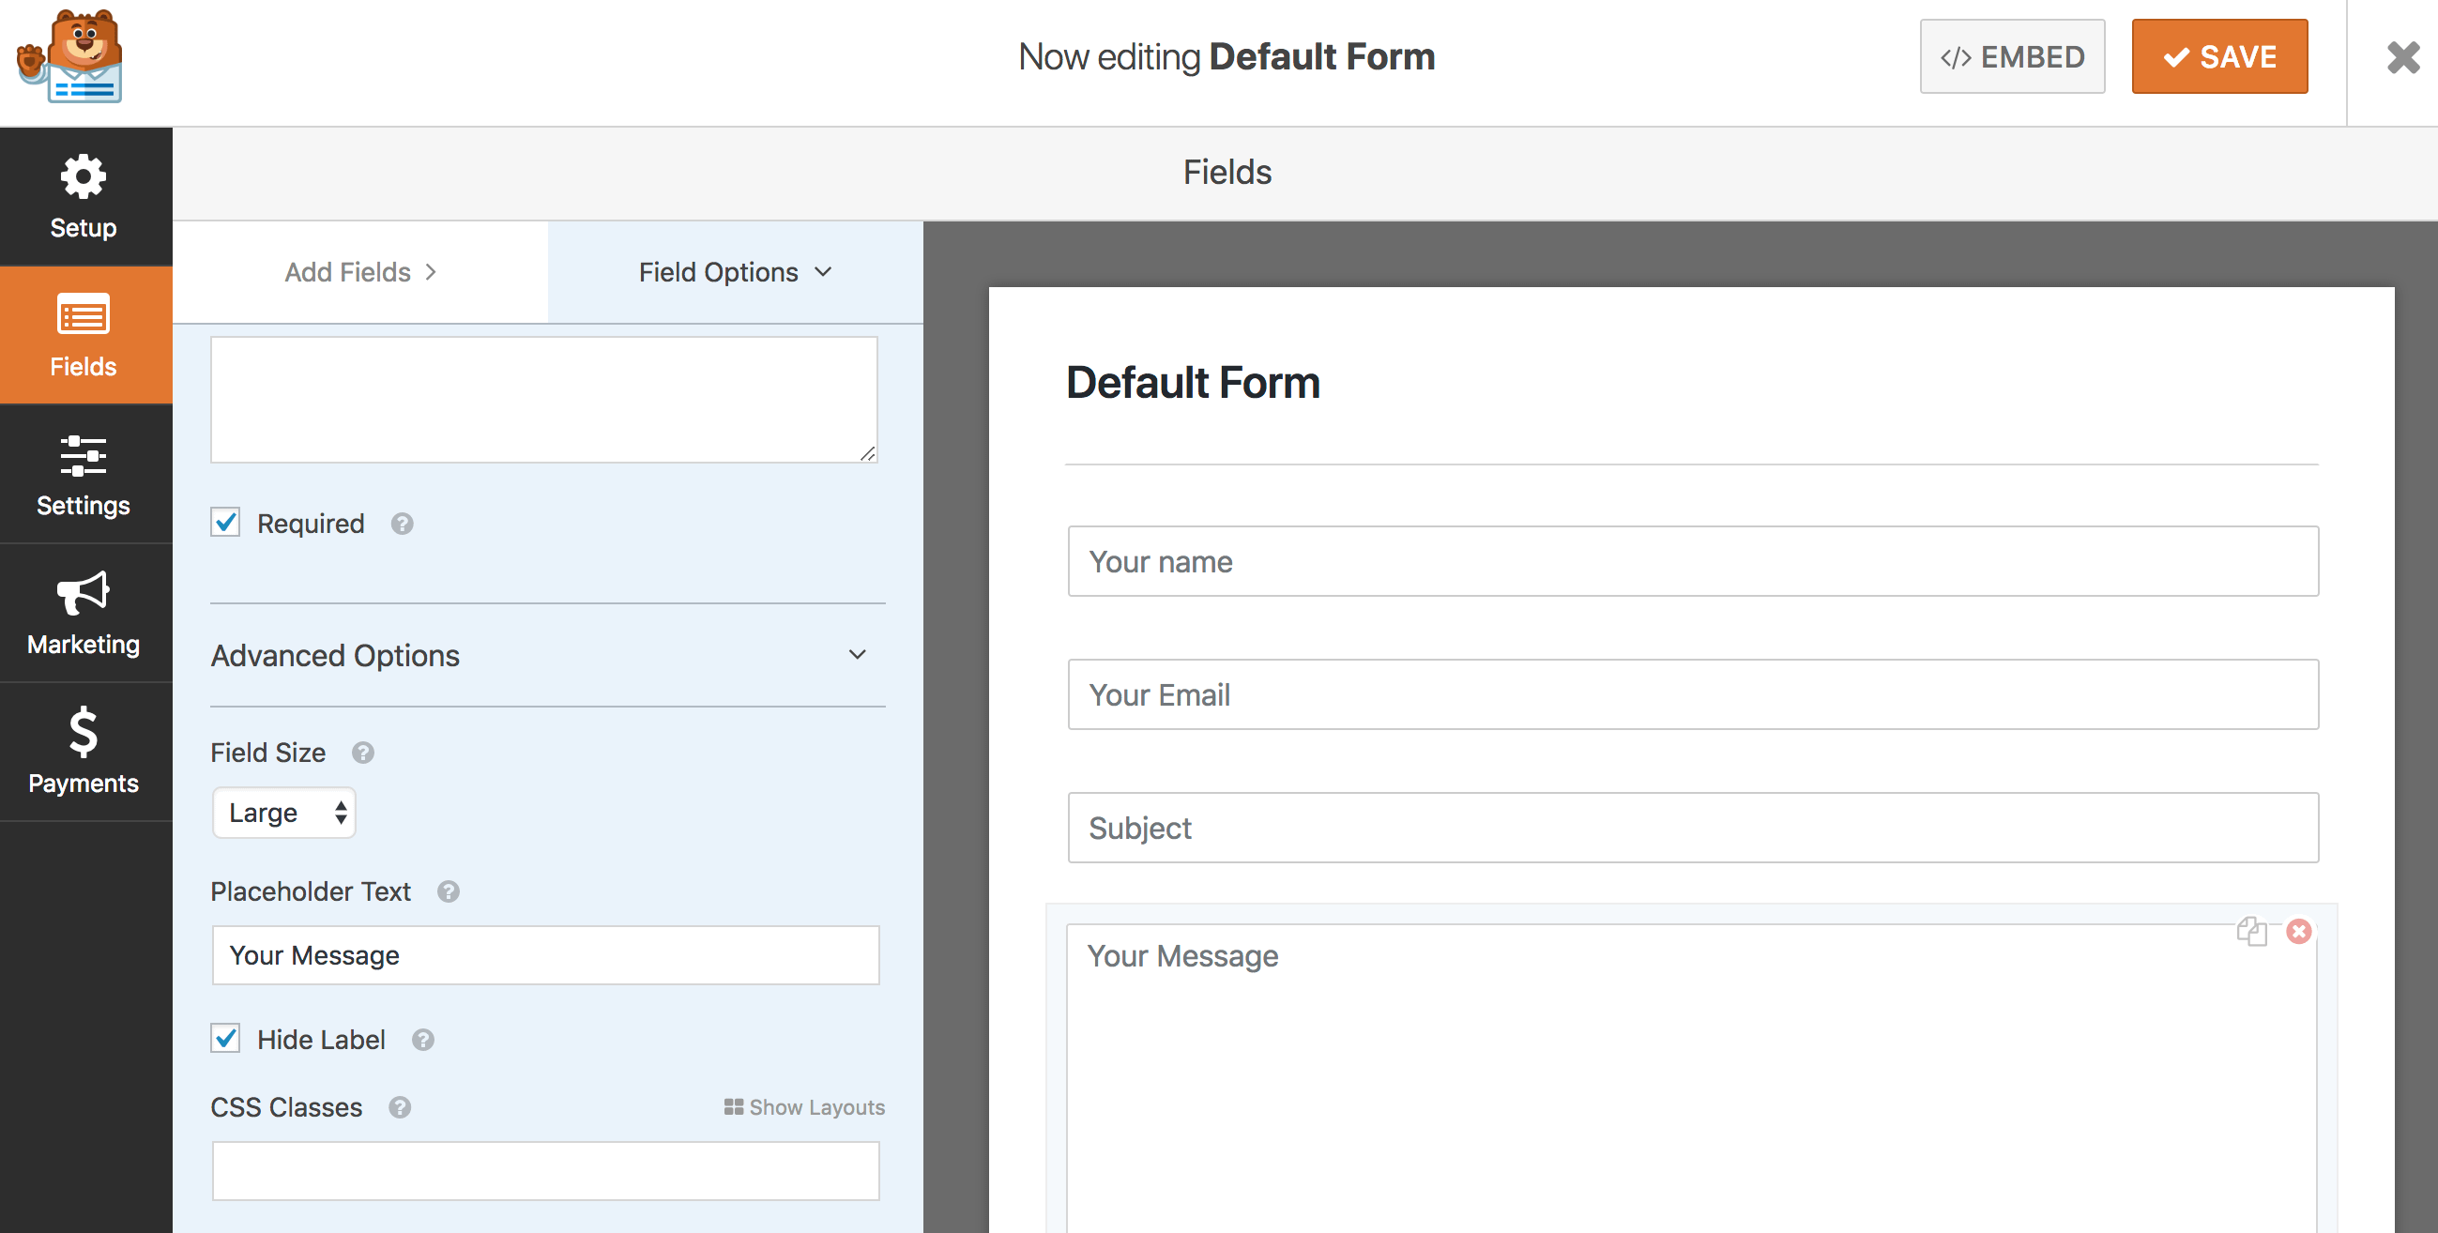Open Settings sliders panel

click(84, 474)
